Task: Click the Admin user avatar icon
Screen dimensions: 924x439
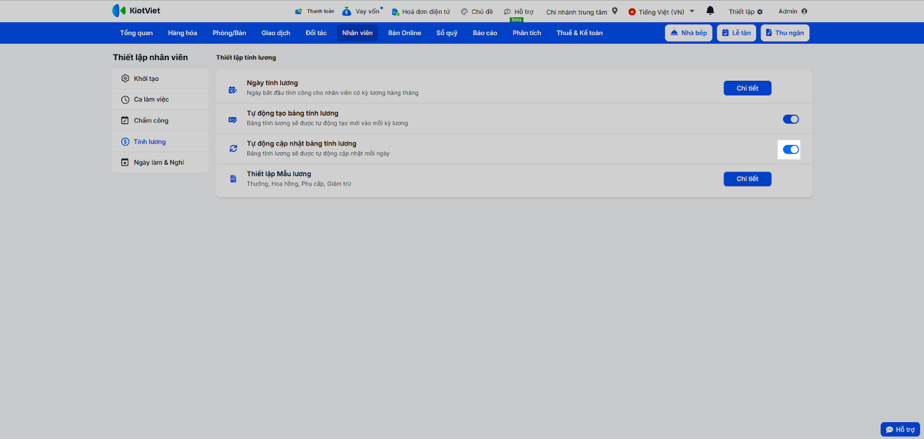Action: click(804, 12)
